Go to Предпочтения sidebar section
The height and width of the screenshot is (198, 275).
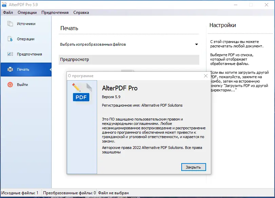(x=26, y=54)
